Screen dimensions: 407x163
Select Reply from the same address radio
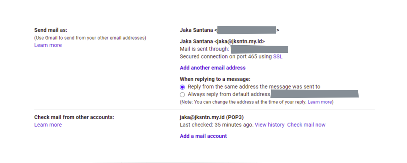pyautogui.click(x=182, y=87)
